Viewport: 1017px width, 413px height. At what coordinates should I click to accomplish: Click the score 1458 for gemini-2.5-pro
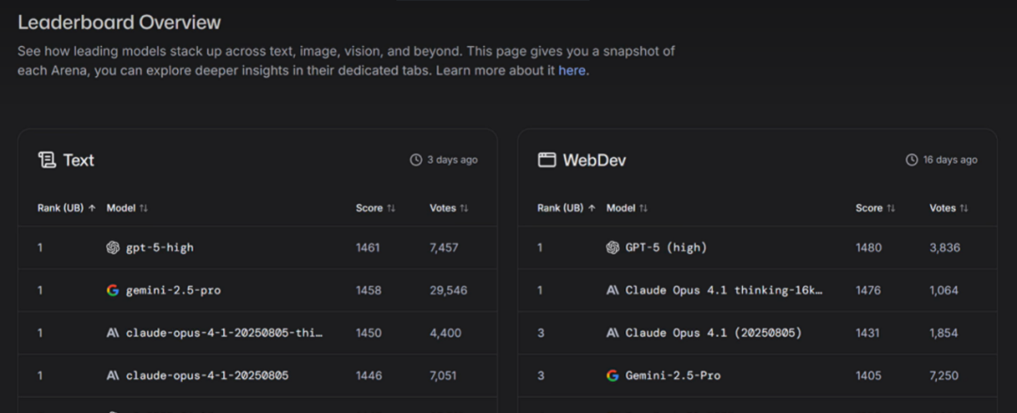tap(368, 291)
